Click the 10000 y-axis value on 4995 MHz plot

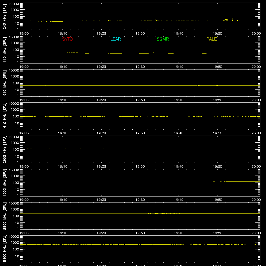click(14, 170)
